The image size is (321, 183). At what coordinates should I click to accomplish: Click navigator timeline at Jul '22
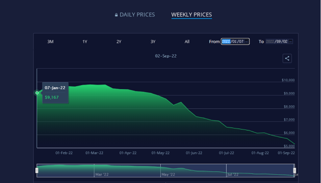point(233,174)
